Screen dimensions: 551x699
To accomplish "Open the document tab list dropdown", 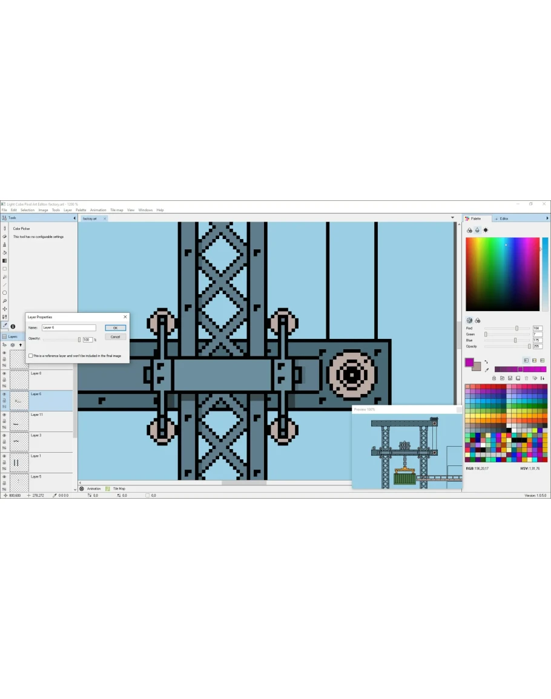I will point(452,218).
